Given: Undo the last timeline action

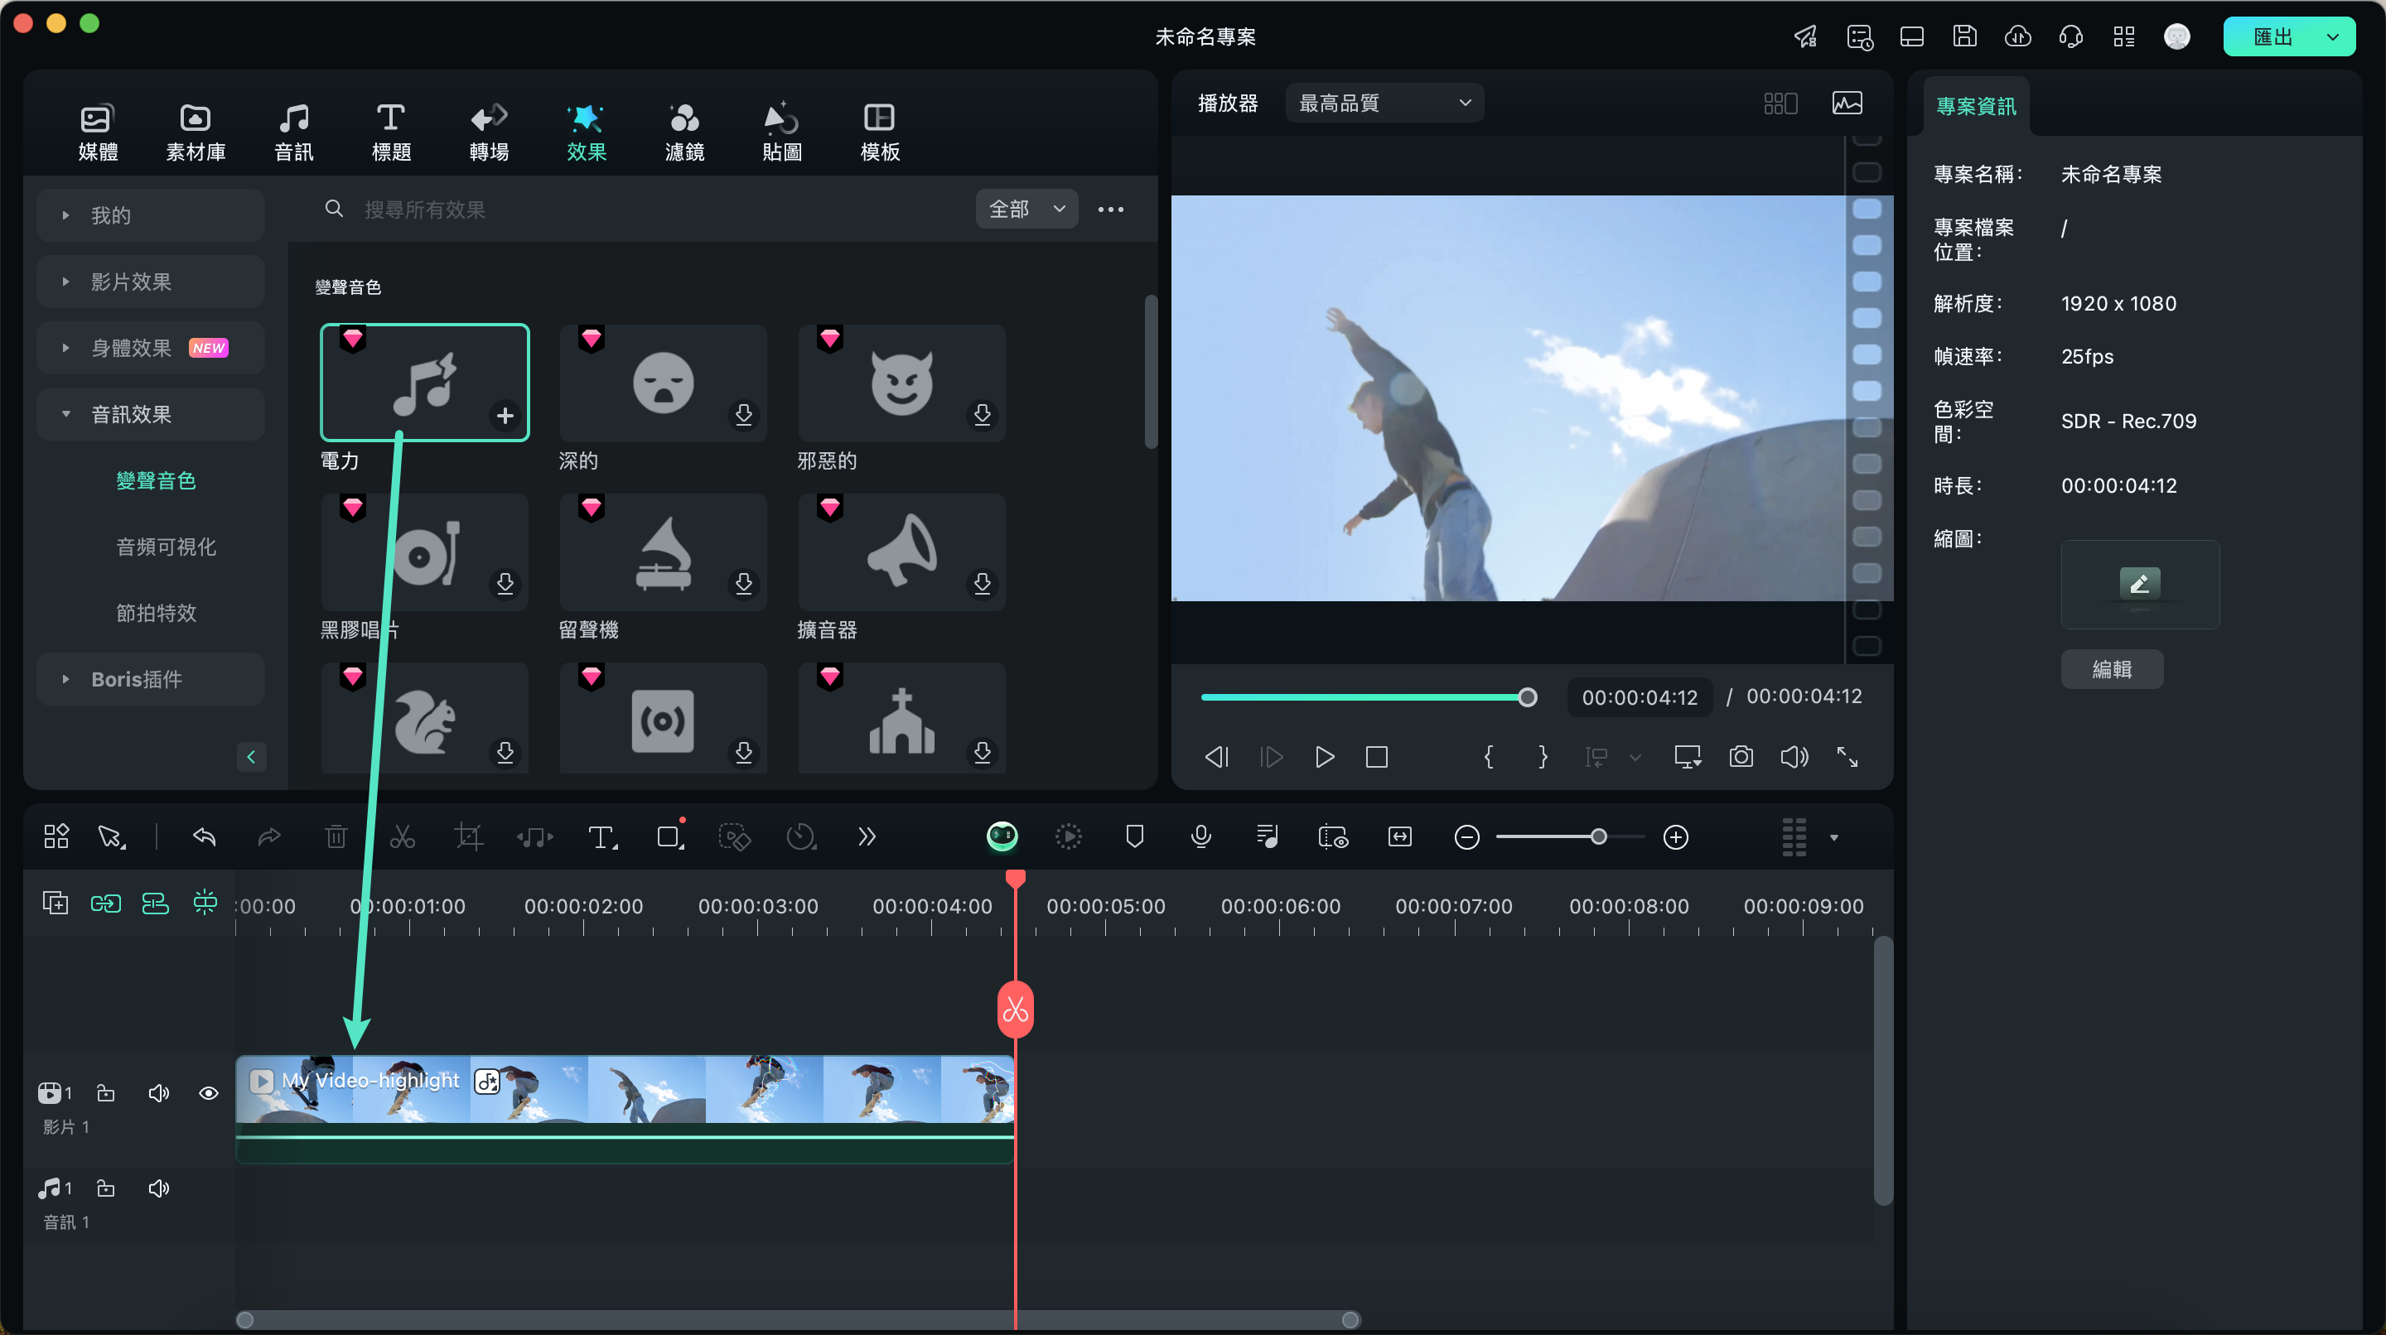Looking at the screenshot, I should click(x=204, y=837).
